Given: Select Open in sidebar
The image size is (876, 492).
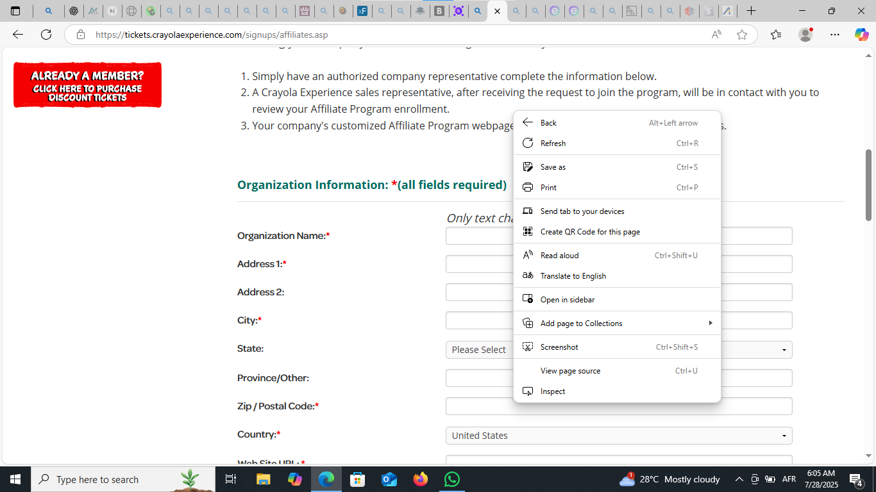Looking at the screenshot, I should [617, 300].
